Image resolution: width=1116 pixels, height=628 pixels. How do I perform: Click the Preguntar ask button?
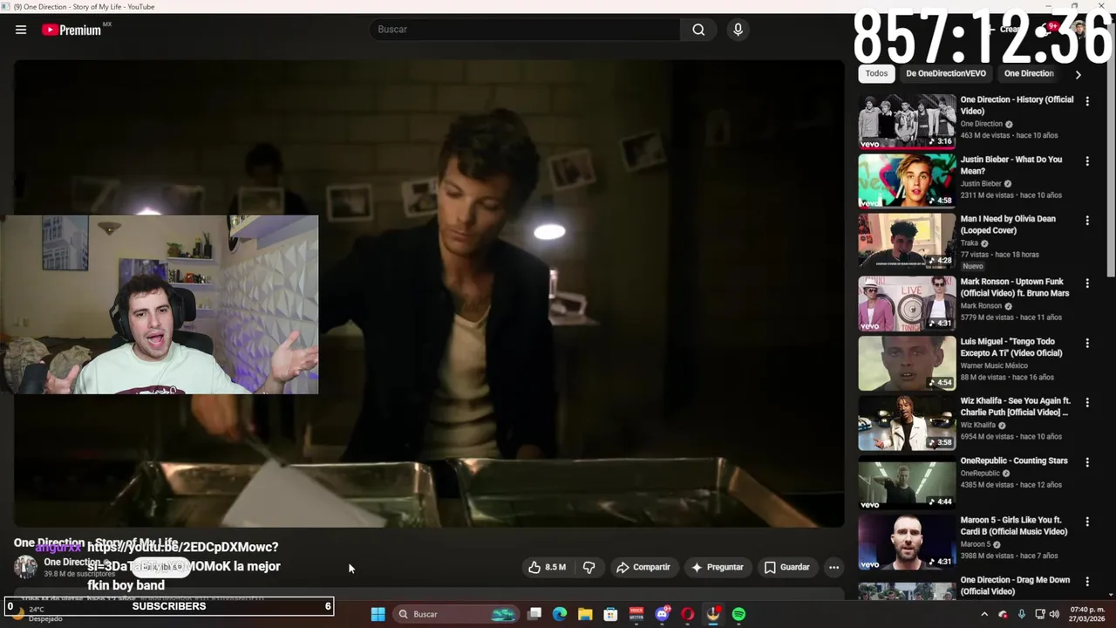tap(717, 567)
